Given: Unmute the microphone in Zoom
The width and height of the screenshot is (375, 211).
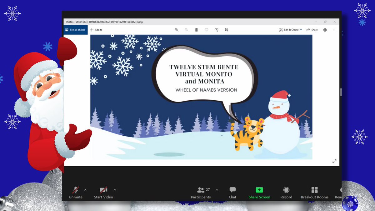Looking at the screenshot, I should (x=76, y=193).
